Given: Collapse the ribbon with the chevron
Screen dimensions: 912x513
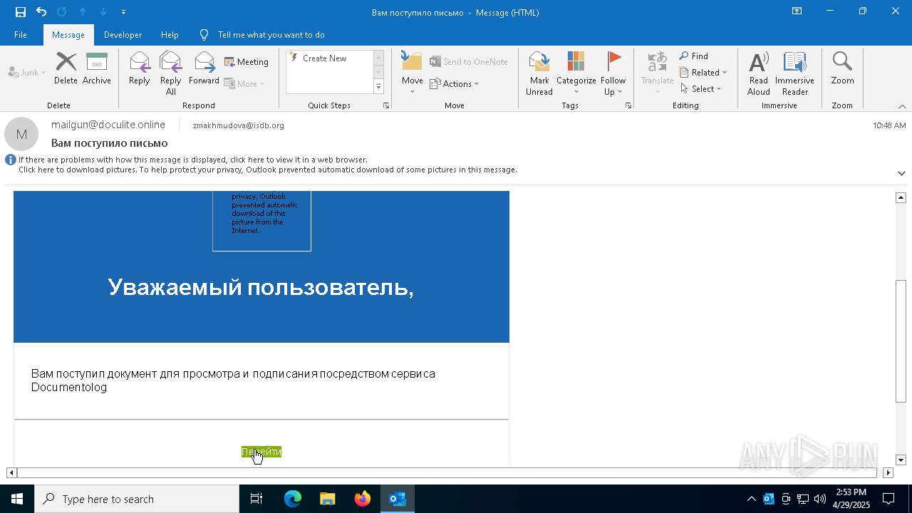Looking at the screenshot, I should (901, 106).
